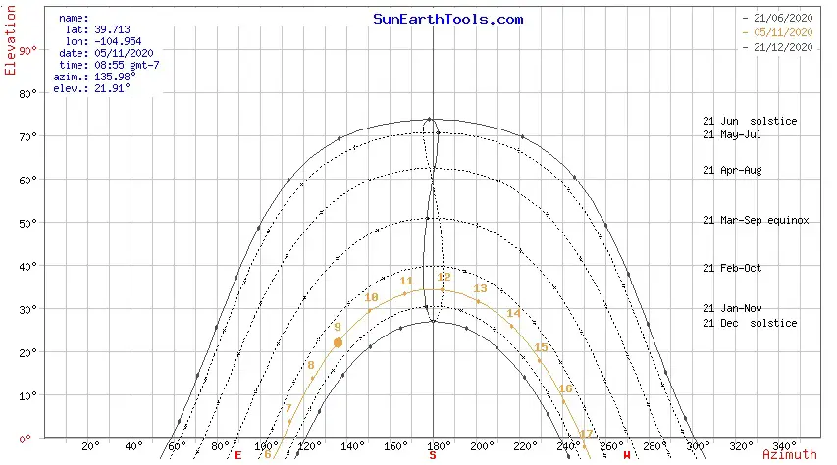Click the hour 12 marker on orange path
Image resolution: width=837 pixels, height=465 pixels.
coord(444,278)
